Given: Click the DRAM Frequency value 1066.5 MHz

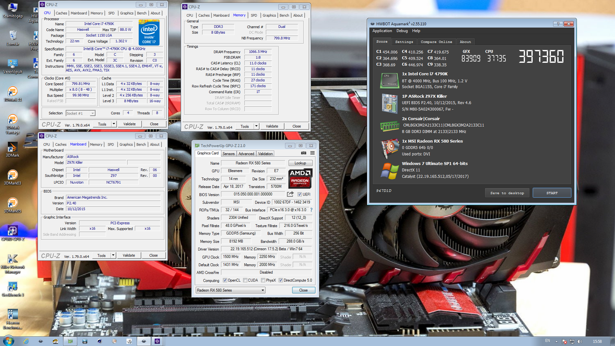Looking at the screenshot, I should coord(258,52).
